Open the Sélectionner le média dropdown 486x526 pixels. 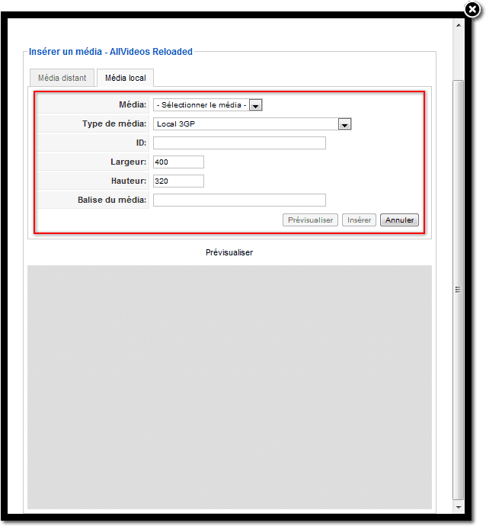[207, 105]
